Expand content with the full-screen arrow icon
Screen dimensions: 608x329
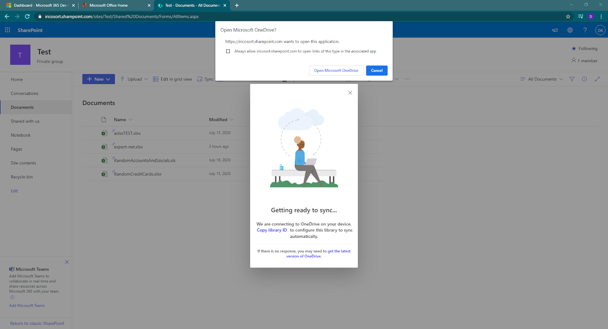(x=597, y=79)
